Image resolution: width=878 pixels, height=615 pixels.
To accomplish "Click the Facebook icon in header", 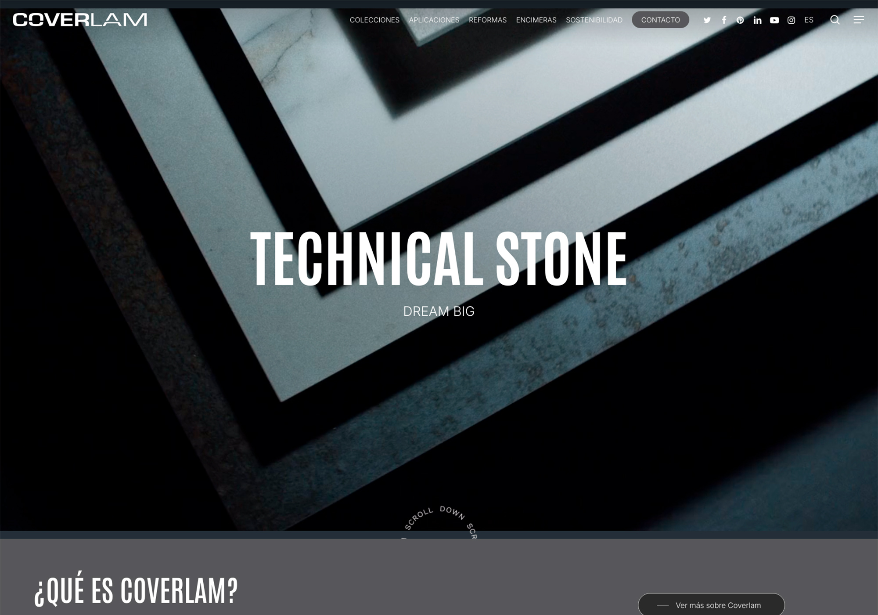I will click(x=724, y=20).
